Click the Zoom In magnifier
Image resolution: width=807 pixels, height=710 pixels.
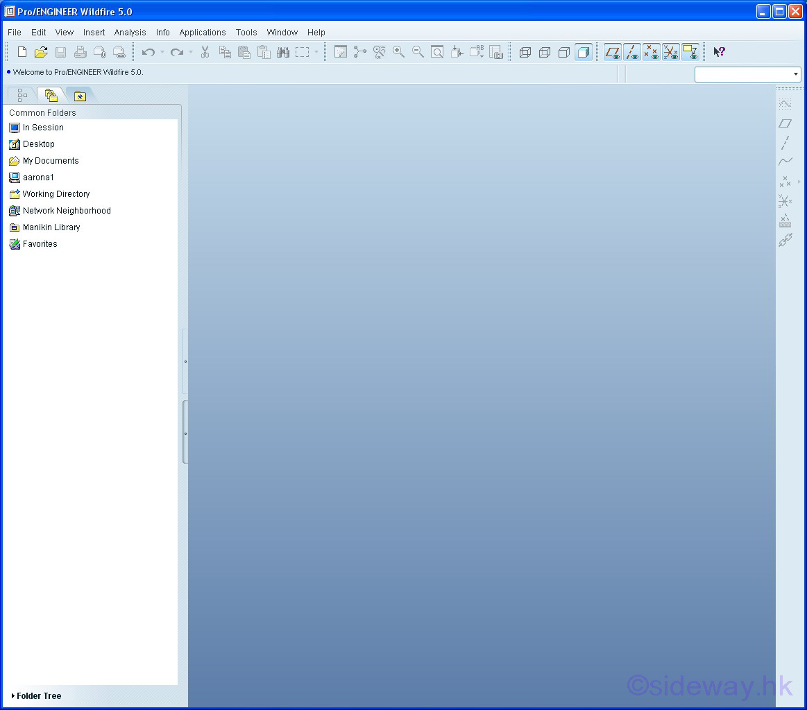point(398,52)
